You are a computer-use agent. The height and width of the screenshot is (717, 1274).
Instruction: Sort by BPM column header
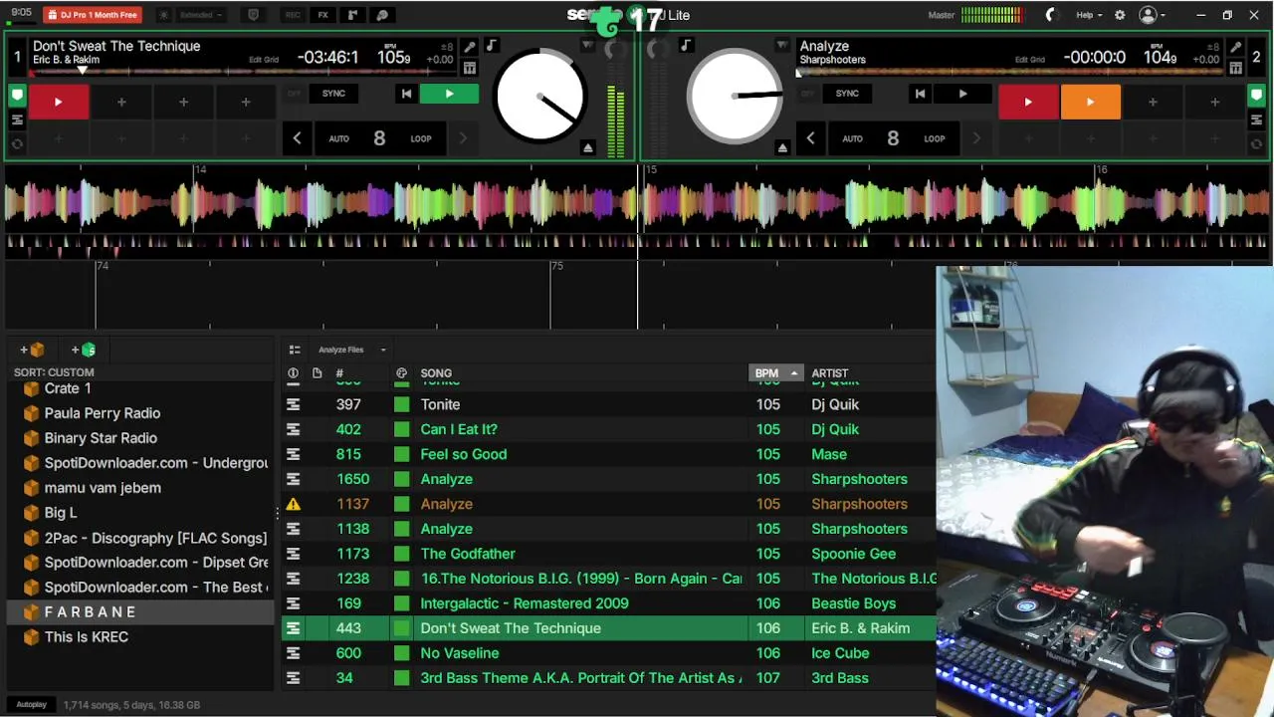click(775, 373)
